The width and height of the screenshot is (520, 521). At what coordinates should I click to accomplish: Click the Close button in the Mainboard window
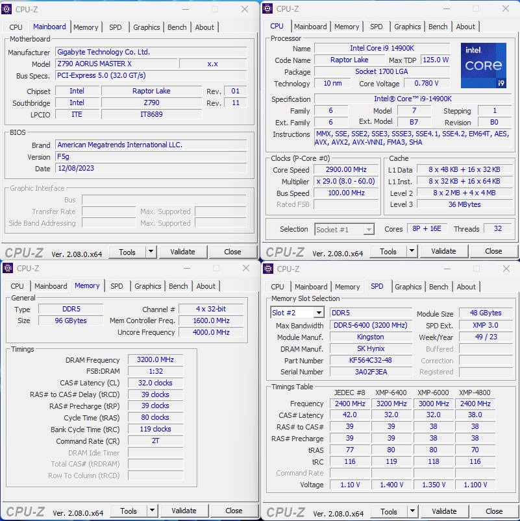232,252
